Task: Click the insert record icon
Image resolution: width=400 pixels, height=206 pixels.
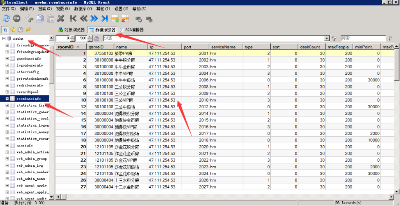Action: click(x=115, y=18)
